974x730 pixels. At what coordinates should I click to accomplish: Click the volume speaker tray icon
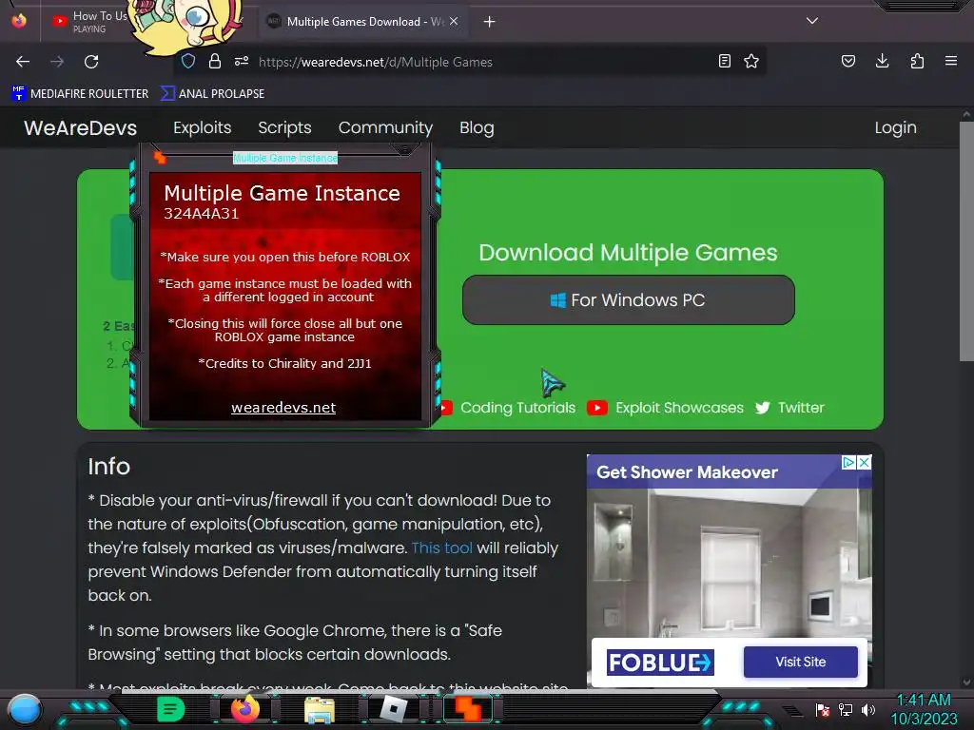click(x=868, y=710)
